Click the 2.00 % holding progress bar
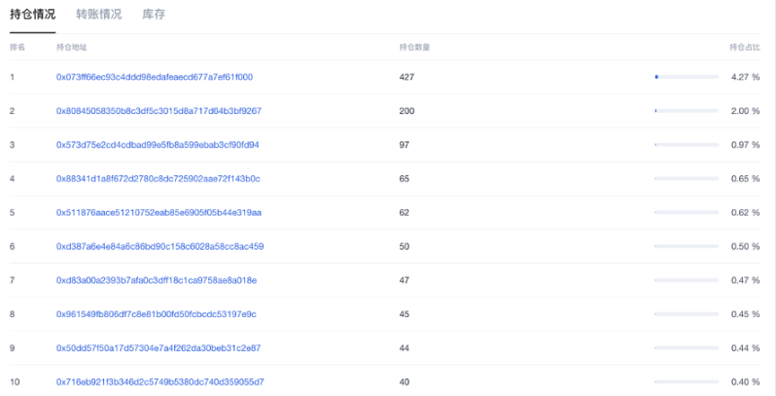 (x=687, y=111)
